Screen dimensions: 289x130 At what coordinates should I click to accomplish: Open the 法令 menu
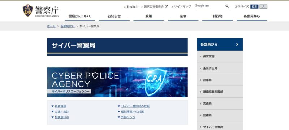point(183,16)
